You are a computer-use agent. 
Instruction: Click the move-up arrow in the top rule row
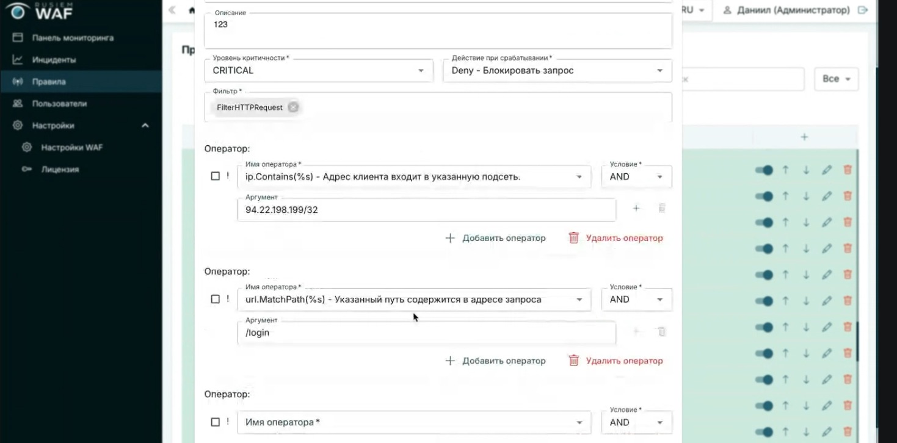(786, 170)
